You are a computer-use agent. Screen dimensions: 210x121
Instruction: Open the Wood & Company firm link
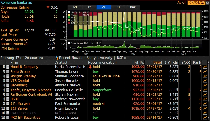click(x=24, y=67)
